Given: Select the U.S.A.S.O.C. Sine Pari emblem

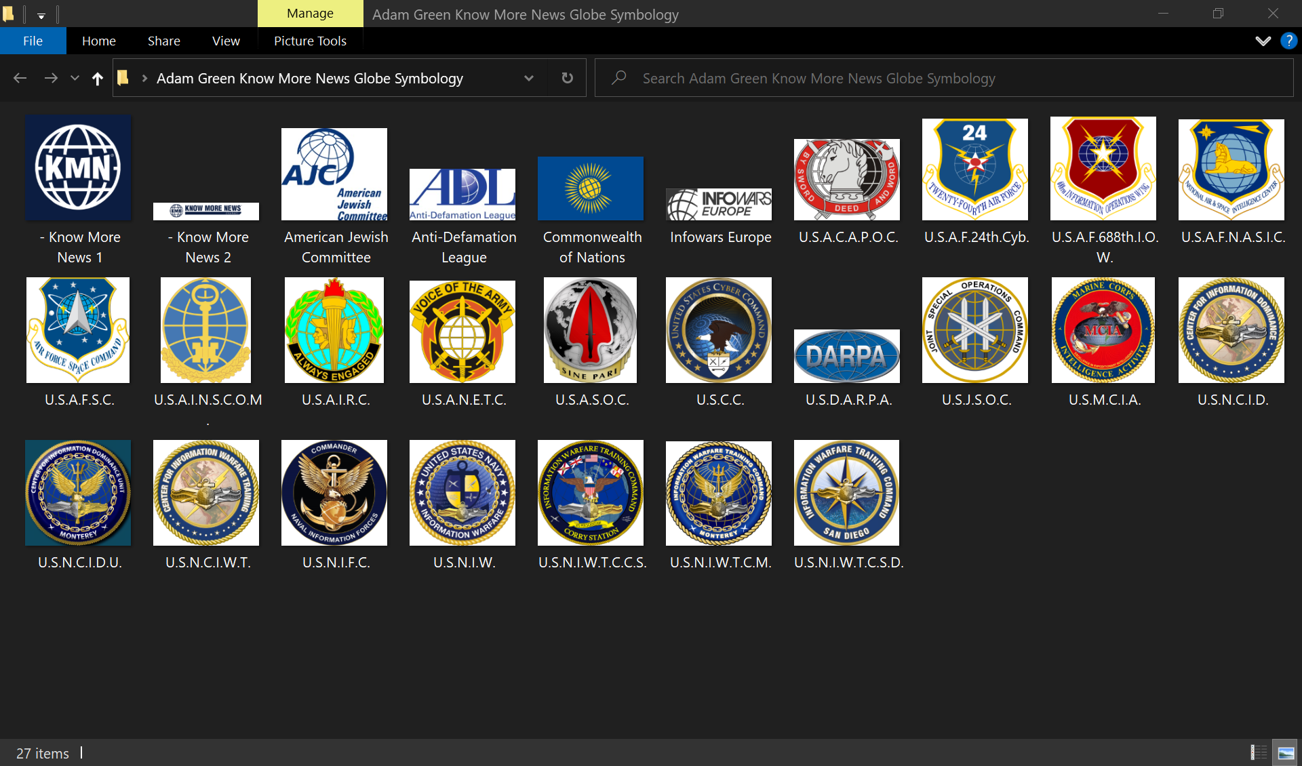Looking at the screenshot, I should click(590, 330).
